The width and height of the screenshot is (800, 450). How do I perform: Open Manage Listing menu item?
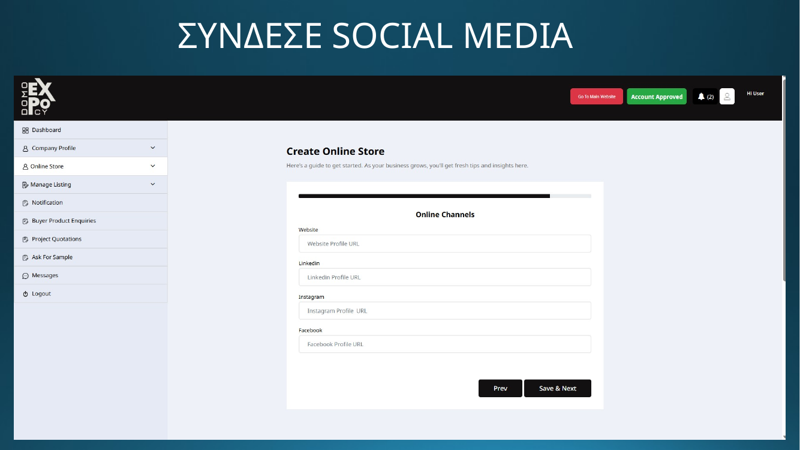91,184
